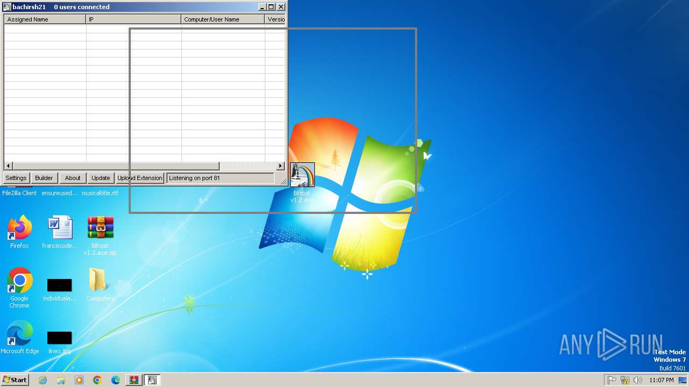The image size is (689, 387).
Task: Sort by Computer/User Name column header
Action: [x=223, y=19]
